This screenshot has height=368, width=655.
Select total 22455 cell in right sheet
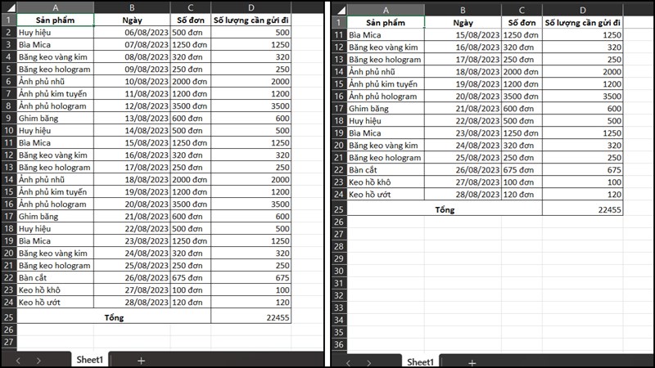pyautogui.click(x=582, y=209)
